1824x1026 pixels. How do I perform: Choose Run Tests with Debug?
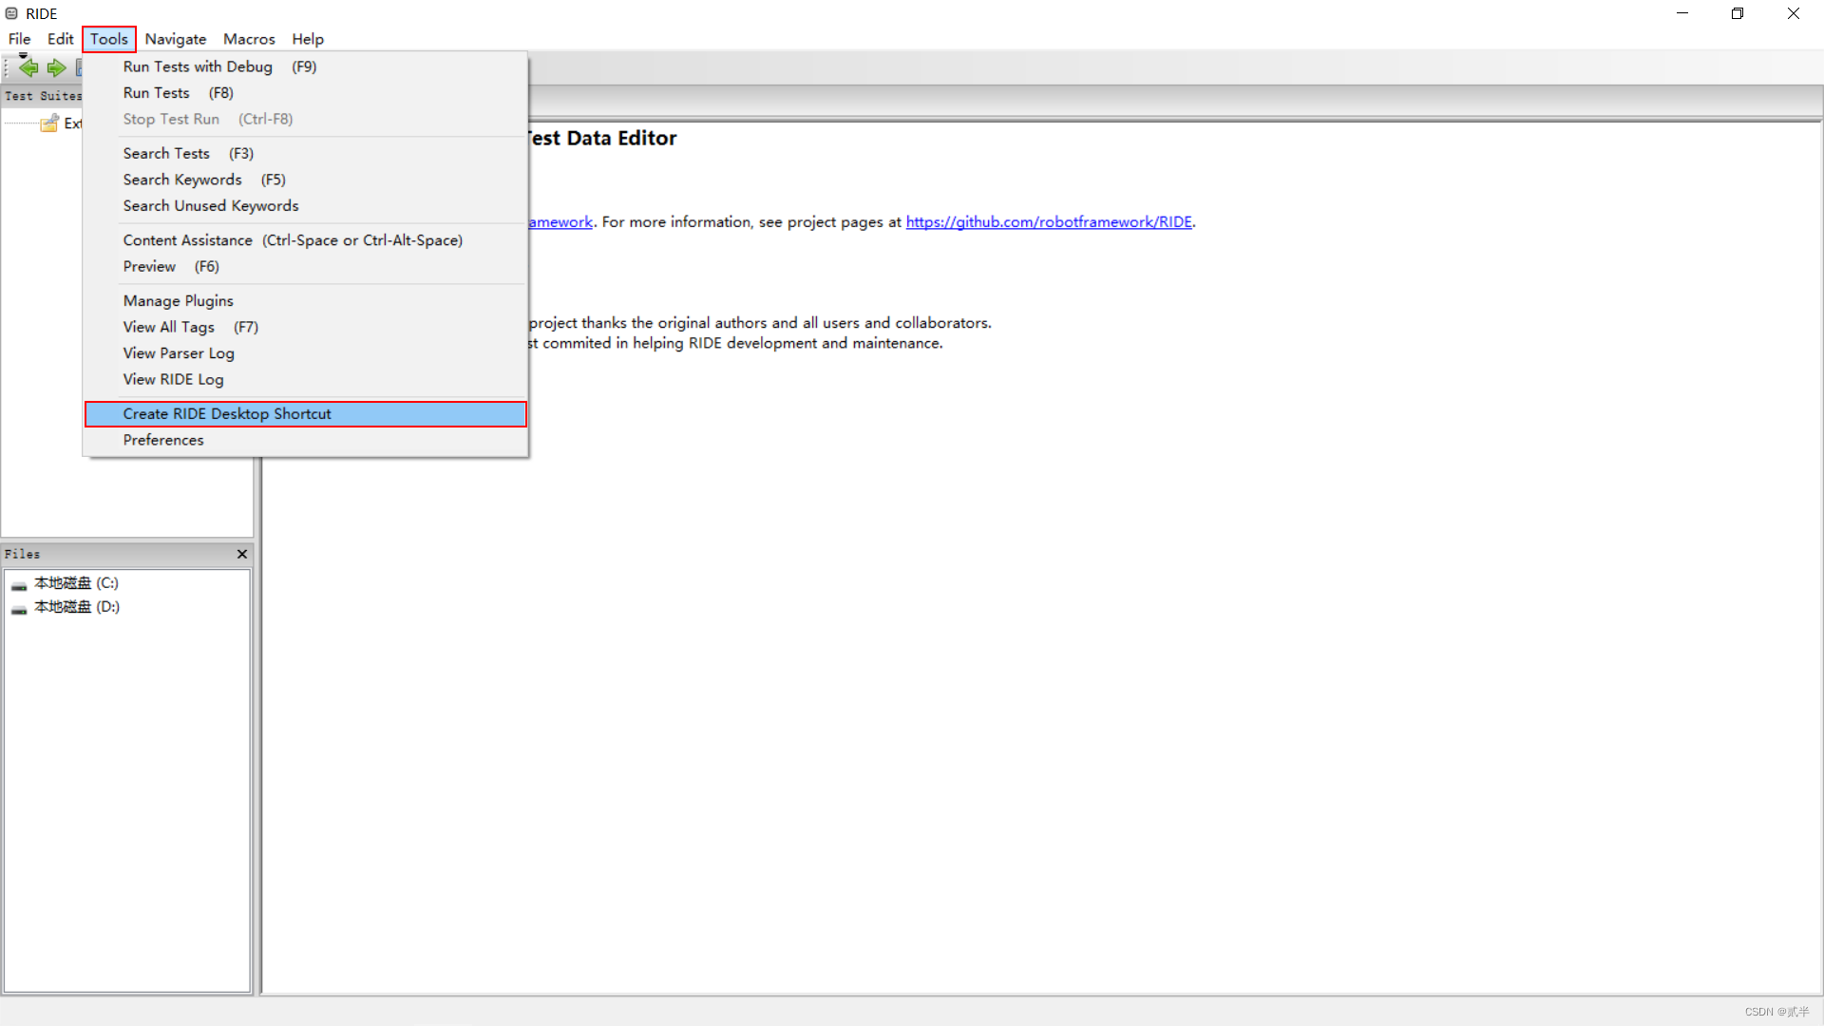198,66
